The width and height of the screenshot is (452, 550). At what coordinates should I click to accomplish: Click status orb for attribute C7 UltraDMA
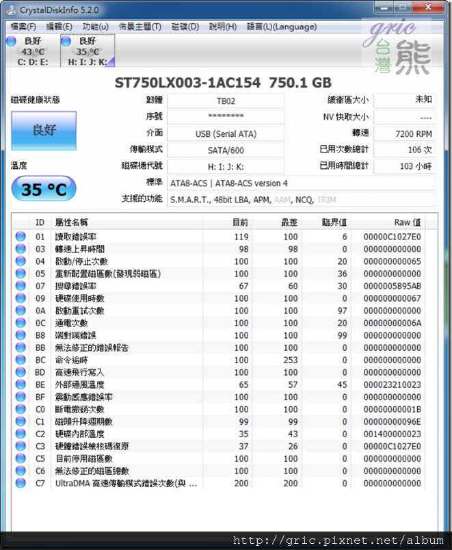[x=21, y=483]
